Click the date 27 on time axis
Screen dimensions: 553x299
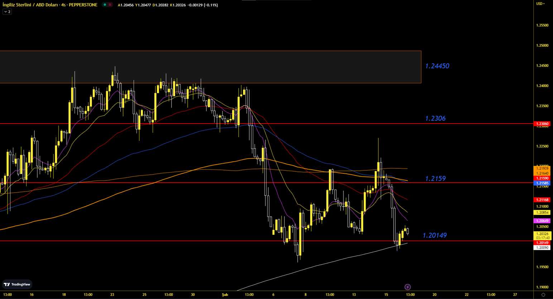(x=515, y=295)
